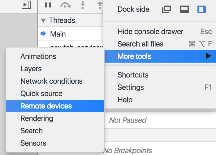Image resolution: width=216 pixels, height=155 pixels.
Task: Step out of current function
Action: tap(100, 5)
